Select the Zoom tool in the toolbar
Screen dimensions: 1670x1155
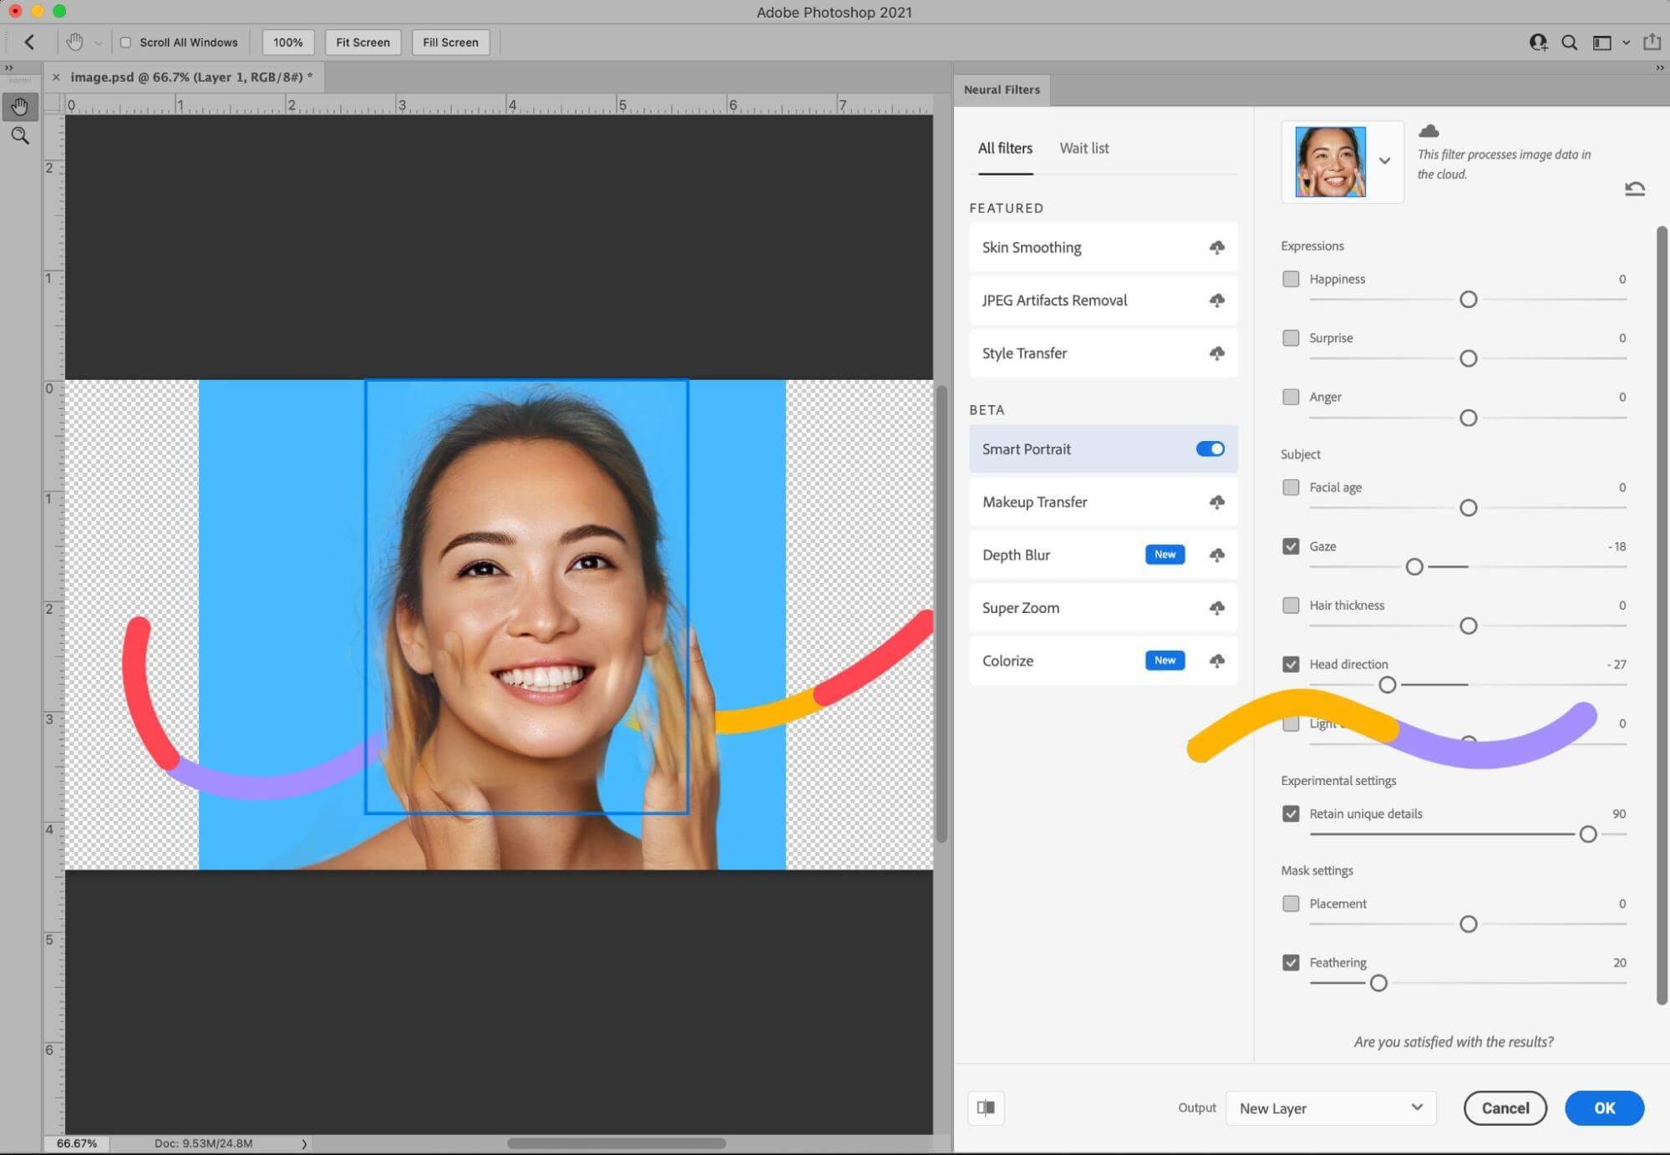pyautogui.click(x=20, y=135)
